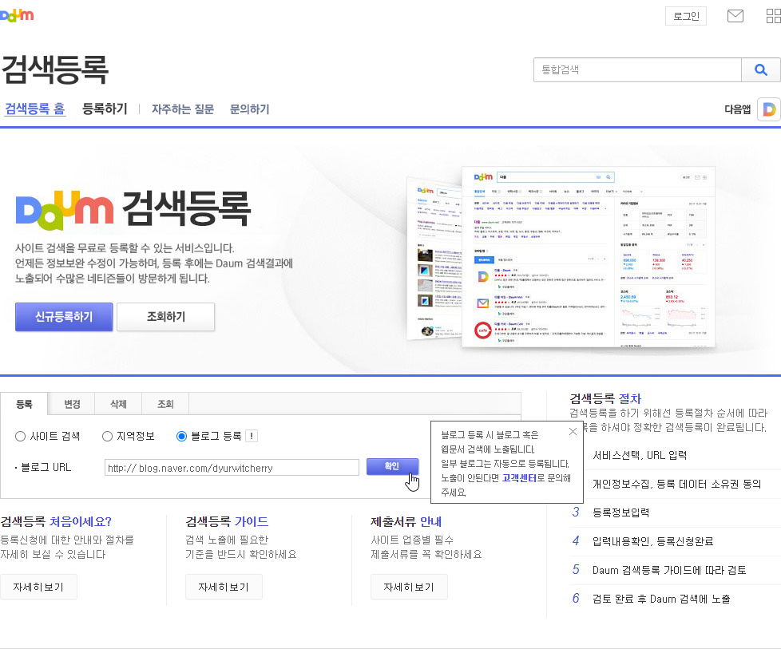Click the Daum search results preview image

[561, 258]
